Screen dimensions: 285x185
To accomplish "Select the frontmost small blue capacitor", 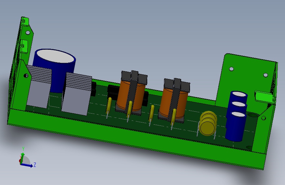I will point(236,126).
